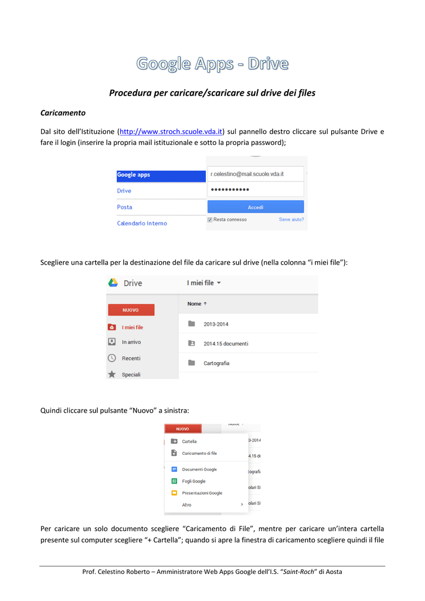
Task: Select 'Documenti Google' menu entry
Action: tap(199, 469)
